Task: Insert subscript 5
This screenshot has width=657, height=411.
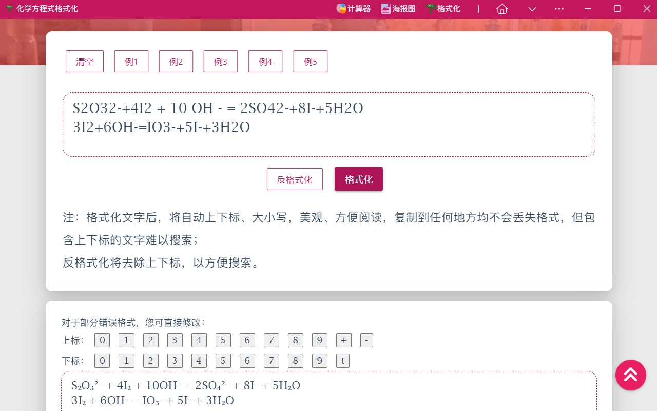Action: [x=223, y=361]
